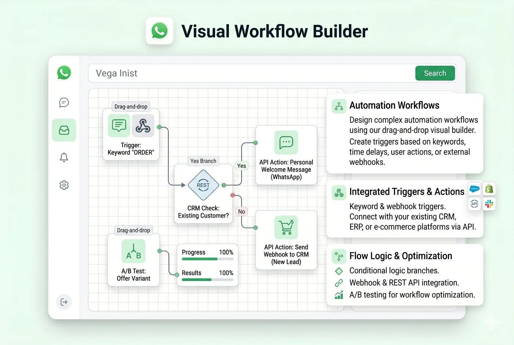Viewport: 514px width, 345px height.
Task: Click the WhatsApp logo in the sidebar
Action: [x=64, y=73]
